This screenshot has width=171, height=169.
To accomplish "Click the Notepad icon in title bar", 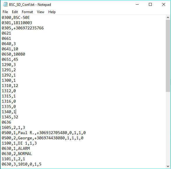I will tap(5, 5).
